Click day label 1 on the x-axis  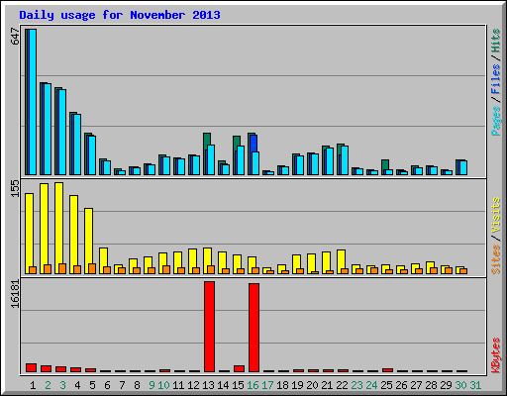click(33, 385)
